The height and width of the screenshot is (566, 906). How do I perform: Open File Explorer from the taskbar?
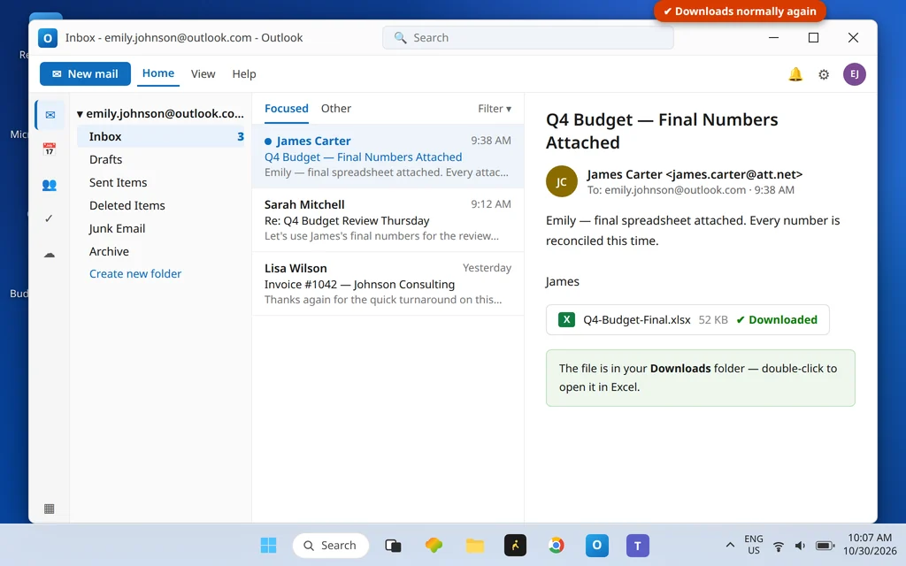point(475,545)
